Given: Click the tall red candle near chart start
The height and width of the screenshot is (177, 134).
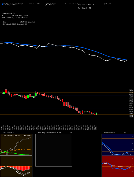Looking at the screenshot, I should 6,91.
